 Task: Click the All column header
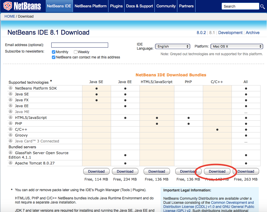(246, 82)
